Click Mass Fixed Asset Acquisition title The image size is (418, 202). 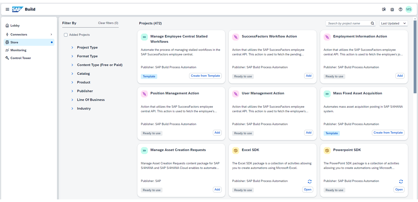click(357, 93)
